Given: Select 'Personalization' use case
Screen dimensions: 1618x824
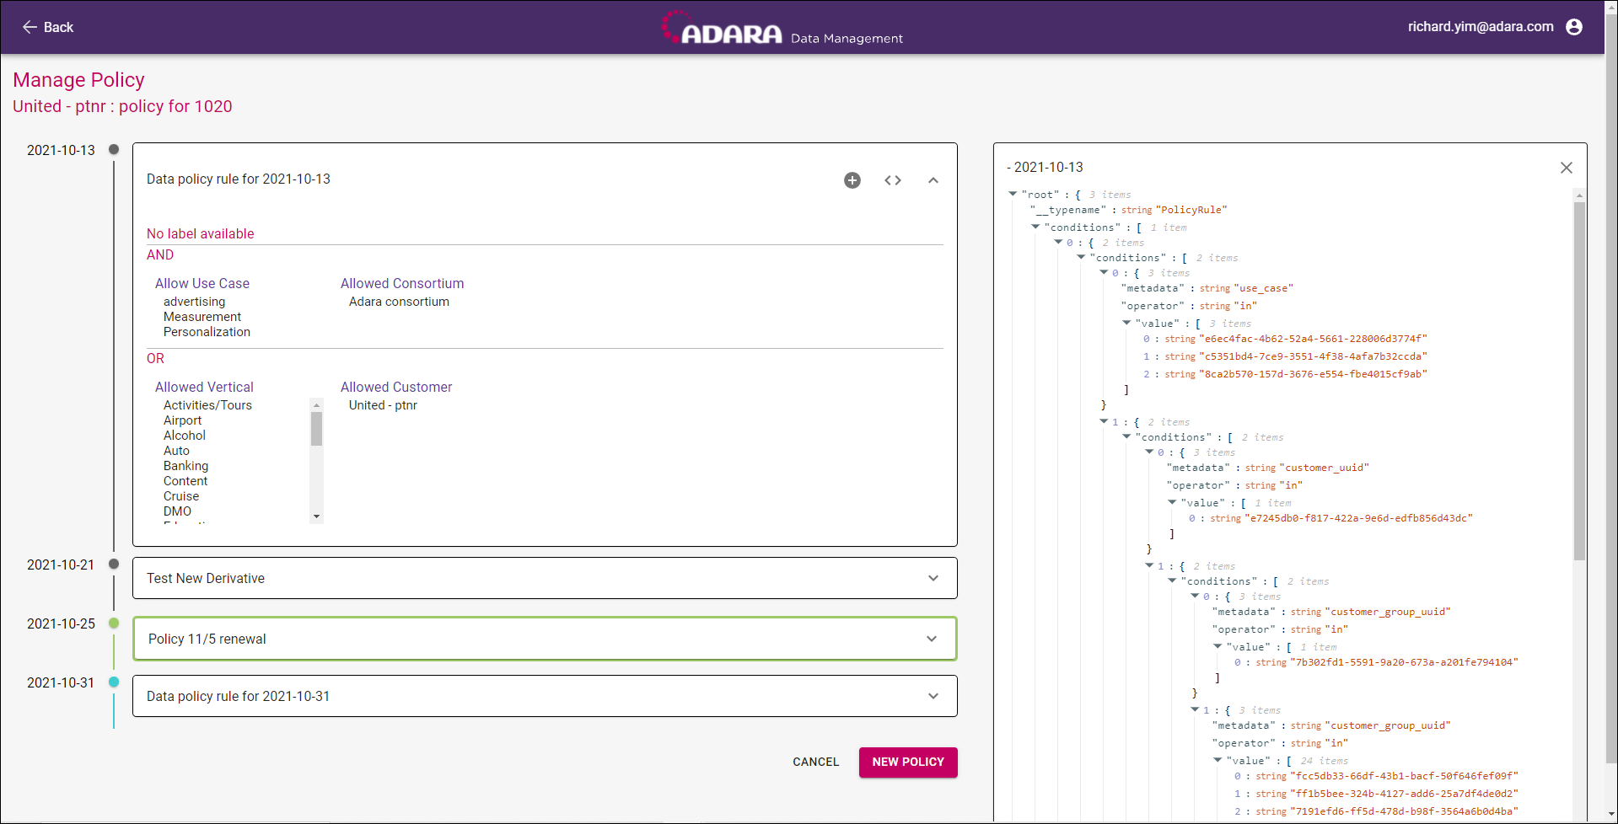Looking at the screenshot, I should coord(207,332).
